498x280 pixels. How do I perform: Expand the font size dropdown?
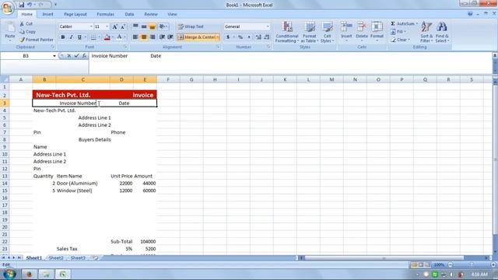click(107, 26)
